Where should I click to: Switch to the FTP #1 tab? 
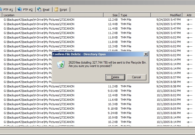coord(8,10)
